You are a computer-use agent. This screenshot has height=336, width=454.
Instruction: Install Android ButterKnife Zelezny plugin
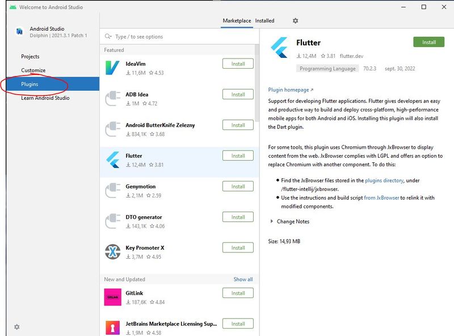tap(238, 125)
